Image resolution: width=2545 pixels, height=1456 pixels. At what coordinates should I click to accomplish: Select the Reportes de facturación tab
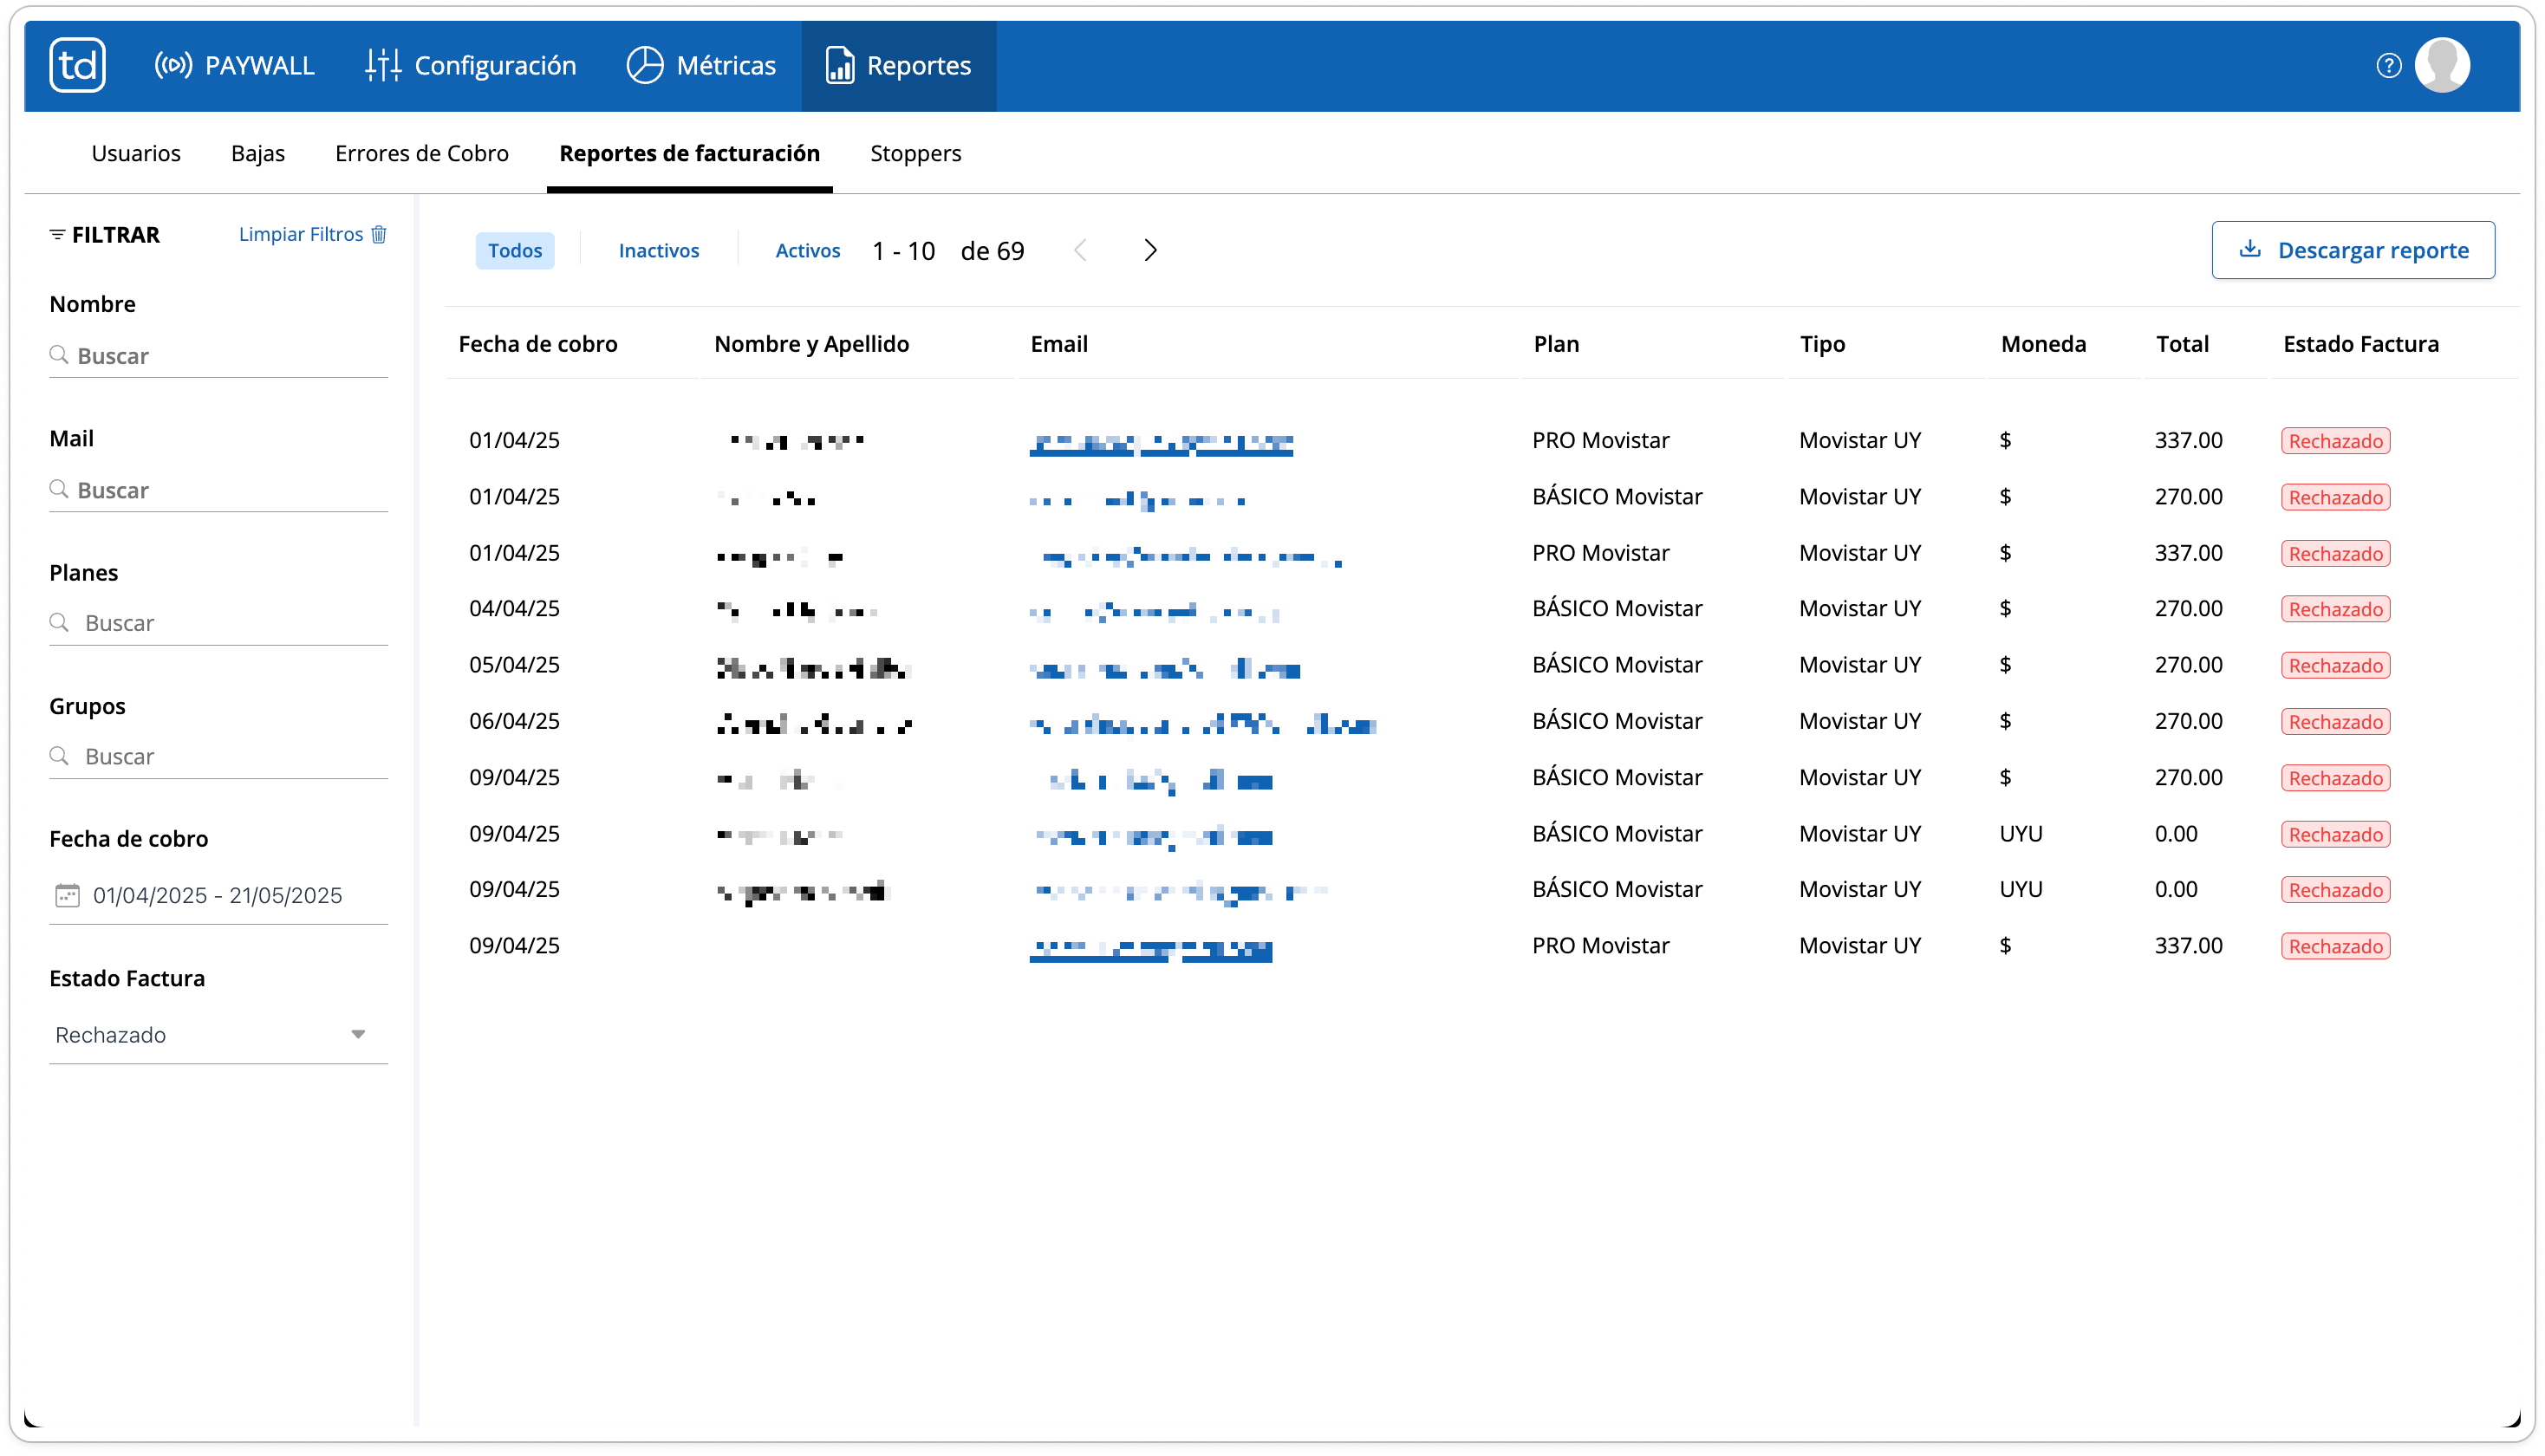coord(689,153)
